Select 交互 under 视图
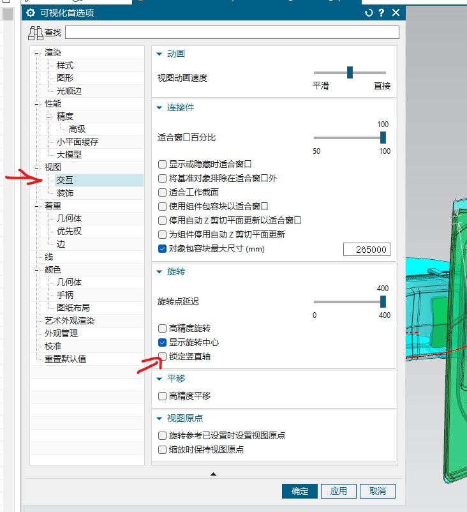 [x=65, y=180]
